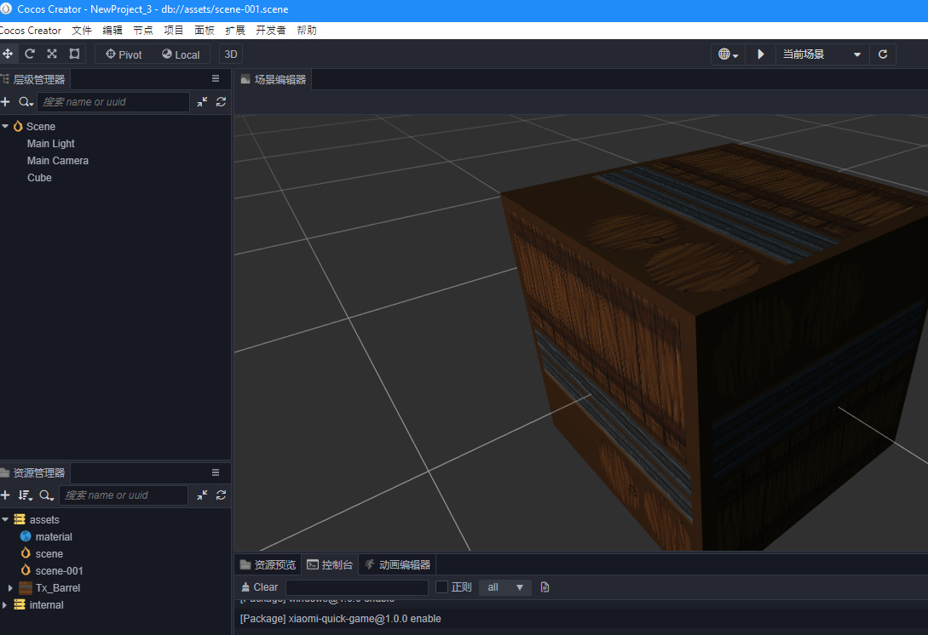Select the Move transform tool
The height and width of the screenshot is (635, 928).
[8, 54]
